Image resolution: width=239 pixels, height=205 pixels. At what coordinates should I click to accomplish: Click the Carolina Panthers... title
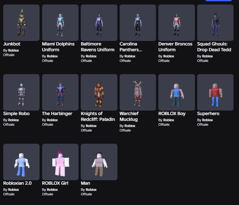tap(131, 47)
